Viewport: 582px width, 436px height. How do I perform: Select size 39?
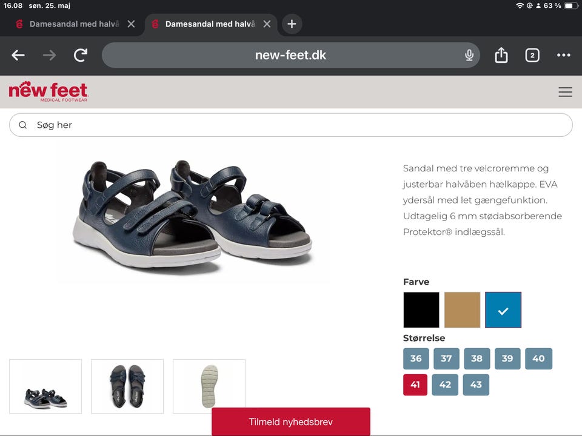507,358
